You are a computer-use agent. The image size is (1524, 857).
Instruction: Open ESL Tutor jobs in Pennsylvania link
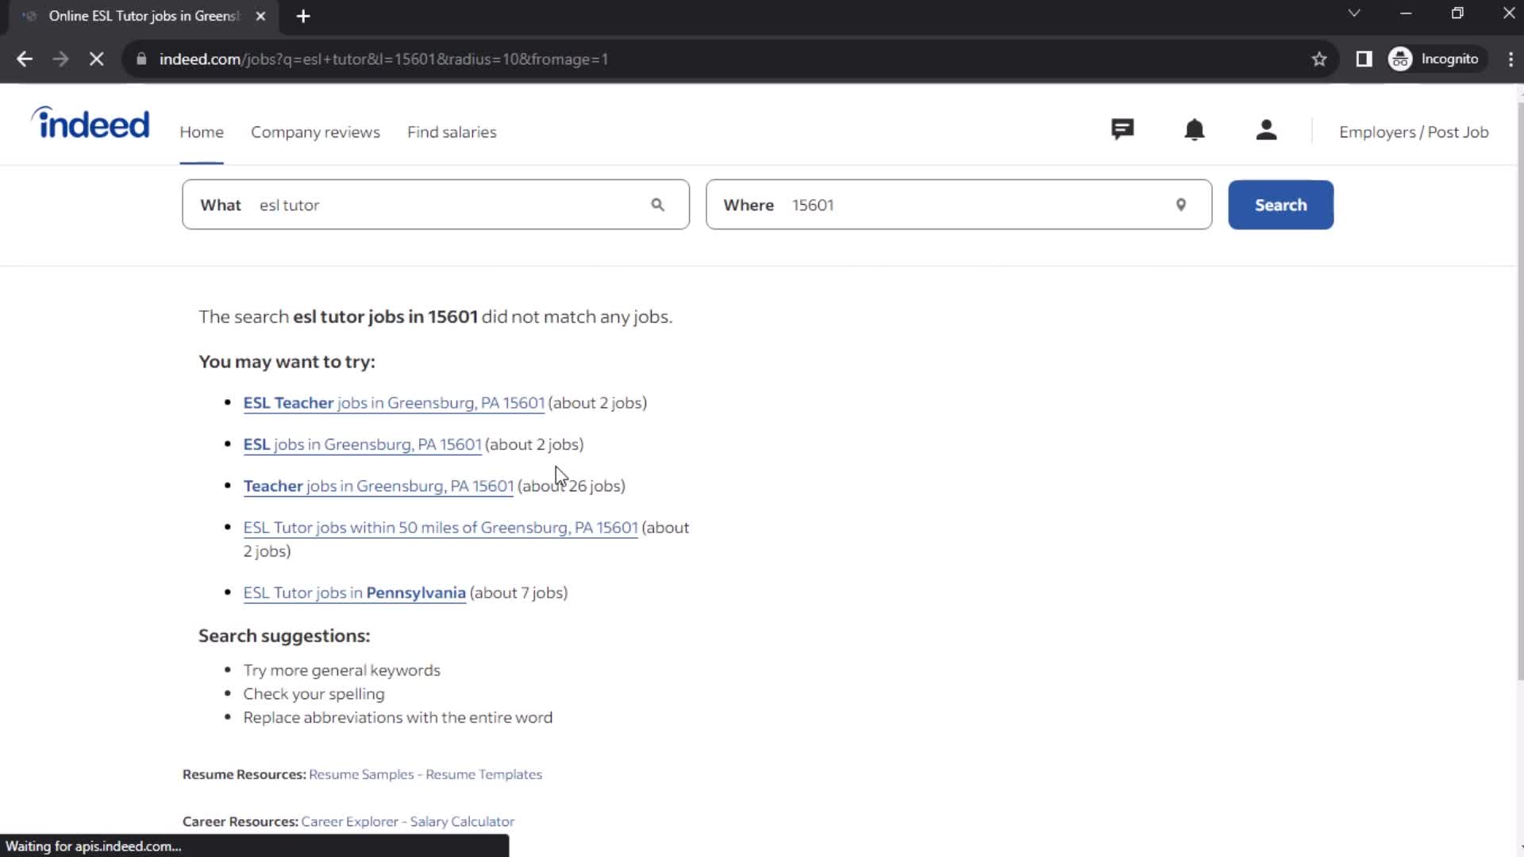pyautogui.click(x=355, y=592)
